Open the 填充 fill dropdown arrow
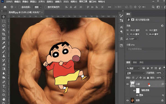This screenshot has width=166, height=104. point(164,78)
